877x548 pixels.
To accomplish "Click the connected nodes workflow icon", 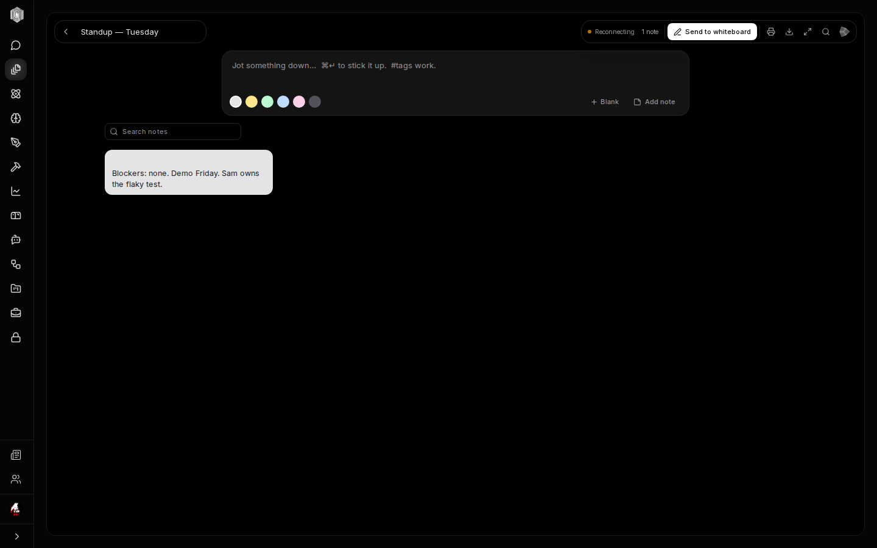I will coord(16,264).
